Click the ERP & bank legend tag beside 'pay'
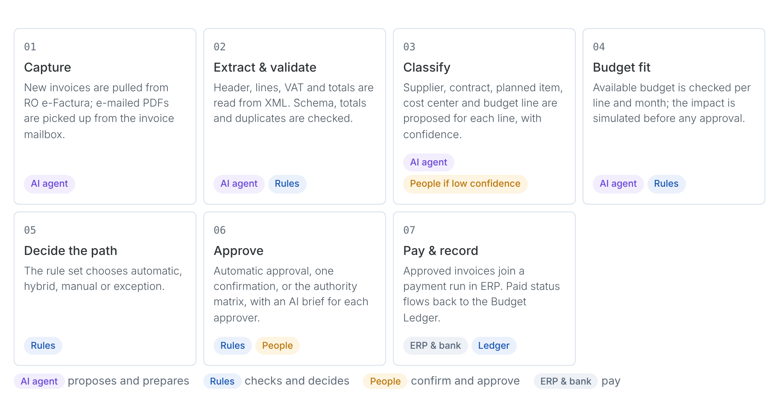Image resolution: width=779 pixels, height=405 pixels. tap(566, 381)
